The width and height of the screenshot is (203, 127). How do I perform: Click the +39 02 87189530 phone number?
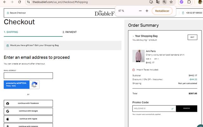[194, 13]
